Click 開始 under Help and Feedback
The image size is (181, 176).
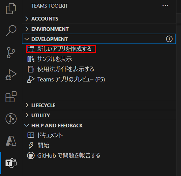click(43, 145)
